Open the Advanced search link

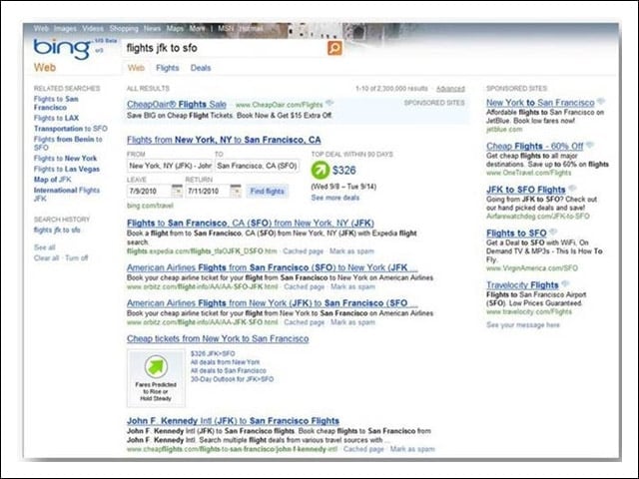pos(450,89)
